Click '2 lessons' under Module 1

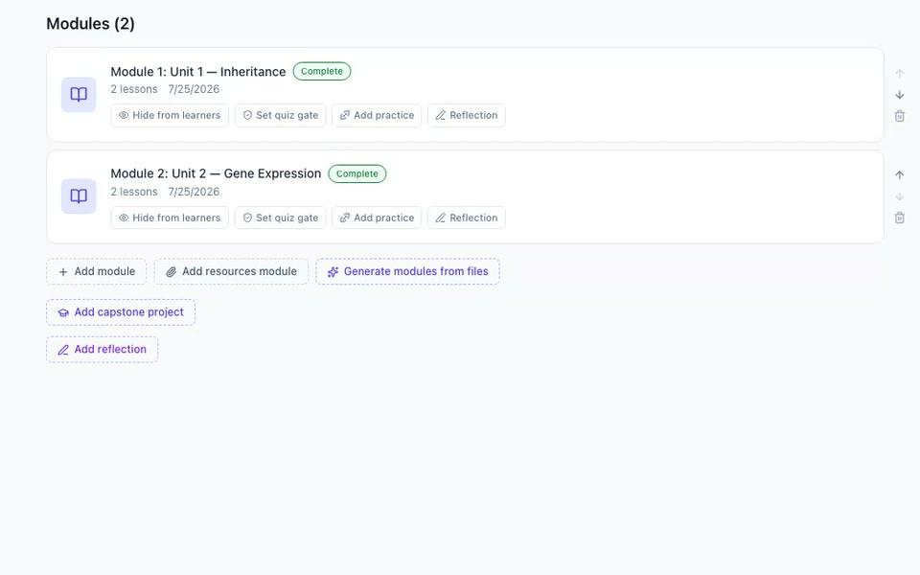tap(134, 89)
